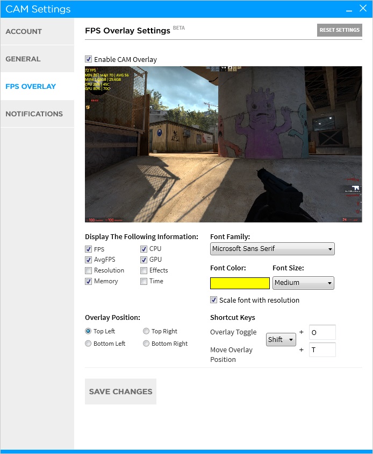Select the FPS Overlay tab
This screenshot has width=373, height=454.
point(37,86)
